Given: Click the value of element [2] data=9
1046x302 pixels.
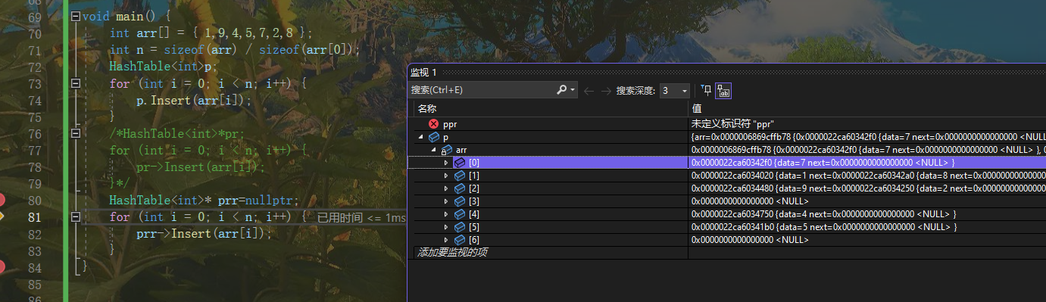Looking at the screenshot, I should click(x=868, y=188).
